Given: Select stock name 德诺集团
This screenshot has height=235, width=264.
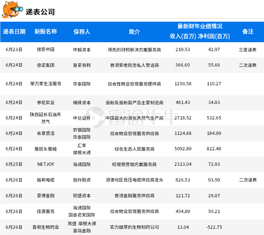Looking at the screenshot, I should tap(46, 65).
